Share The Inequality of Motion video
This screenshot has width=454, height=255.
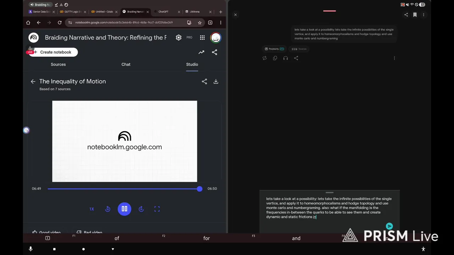click(x=204, y=81)
